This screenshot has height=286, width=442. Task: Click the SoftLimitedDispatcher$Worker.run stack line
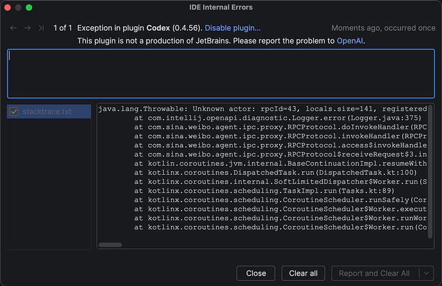(x=281, y=182)
